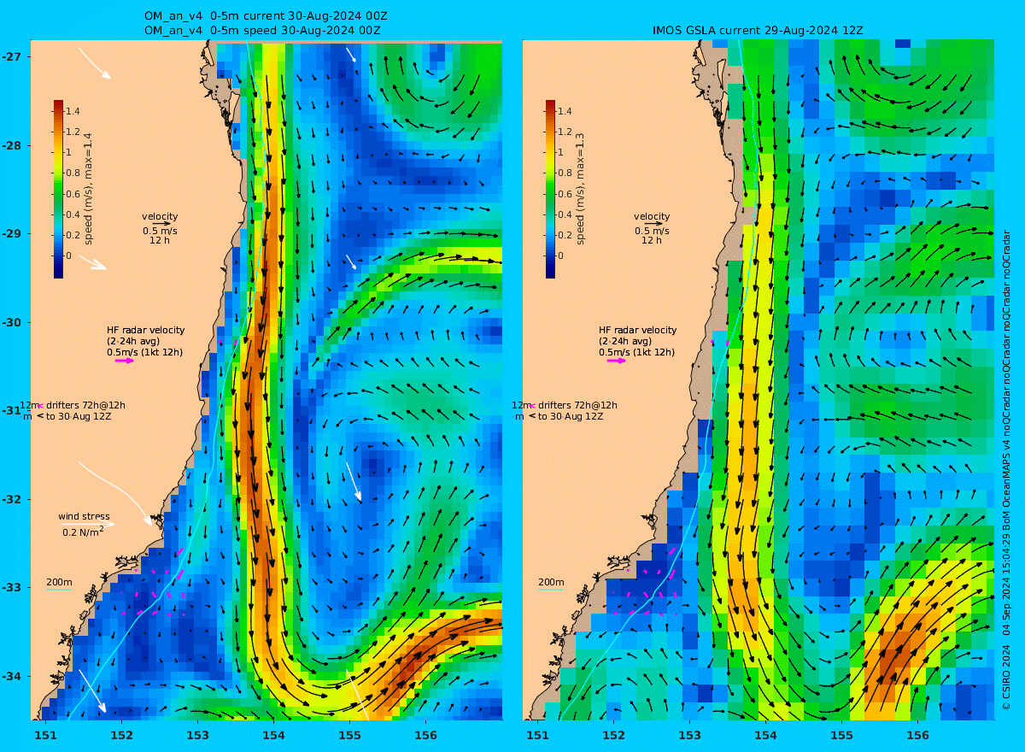1025x752 pixels.
Task: Click the 'IMOS GSLA current 29-Aug-2024 12Z' title
Action: [758, 30]
